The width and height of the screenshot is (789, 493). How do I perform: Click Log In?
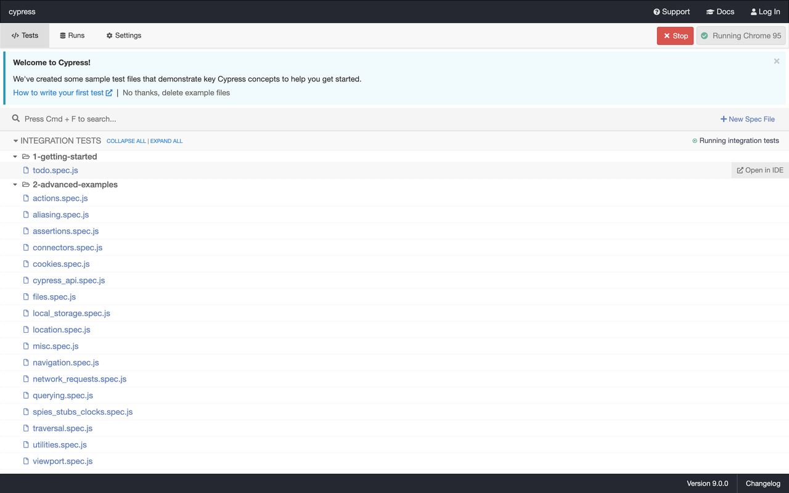tap(765, 12)
